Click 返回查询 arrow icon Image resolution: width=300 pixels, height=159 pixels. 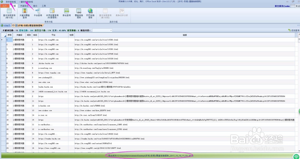[x=289, y=30]
